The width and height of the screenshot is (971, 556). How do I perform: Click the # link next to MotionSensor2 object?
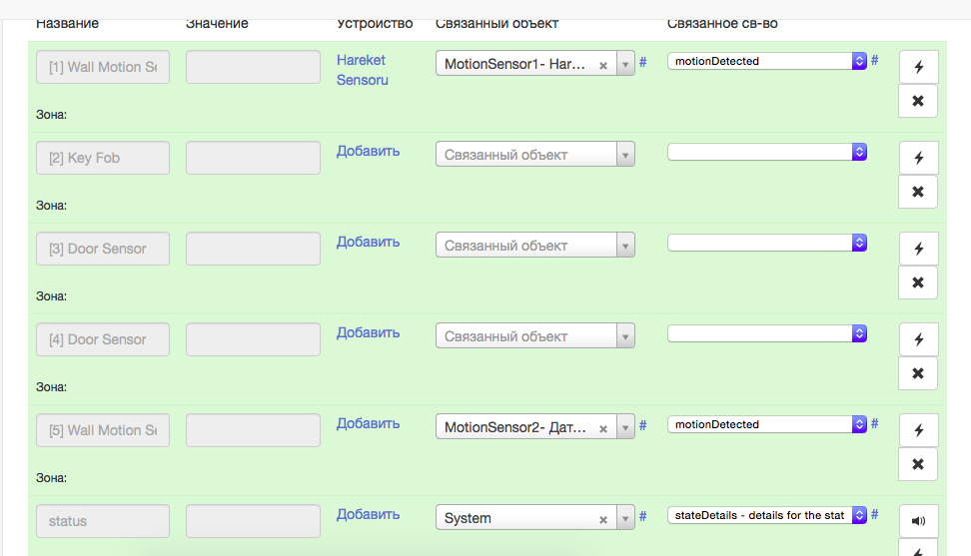click(x=643, y=424)
